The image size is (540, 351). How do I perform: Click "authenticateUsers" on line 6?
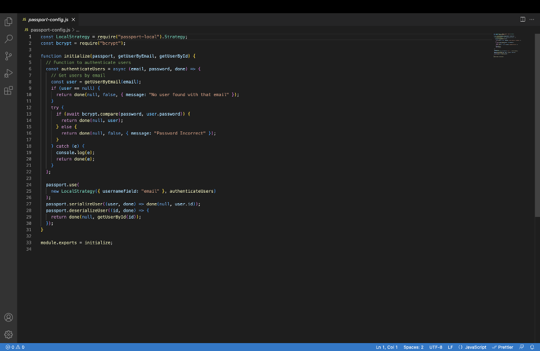point(83,69)
